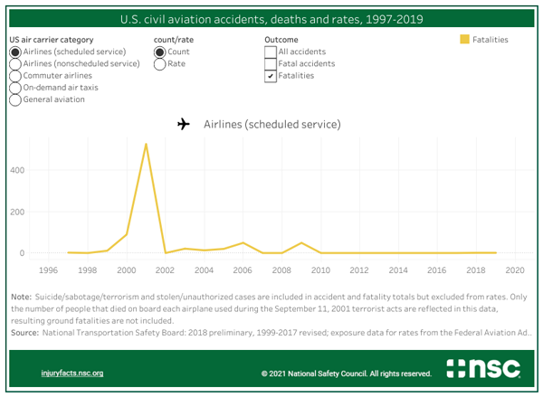Click the yellow Fatalities legend swatch
The height and width of the screenshot is (397, 543).
(464, 40)
